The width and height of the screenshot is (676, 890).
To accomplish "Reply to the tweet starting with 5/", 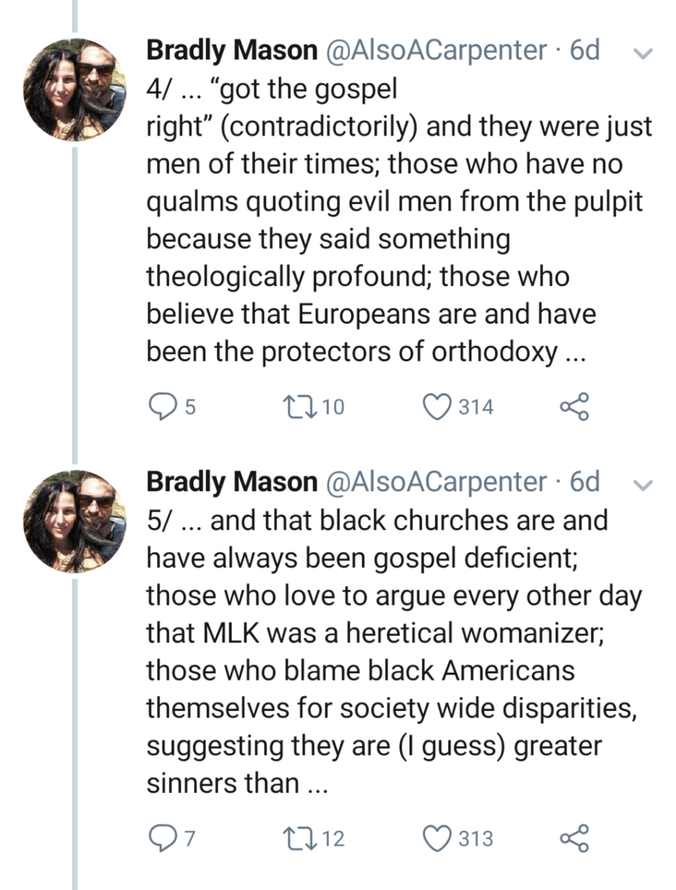I will (161, 838).
